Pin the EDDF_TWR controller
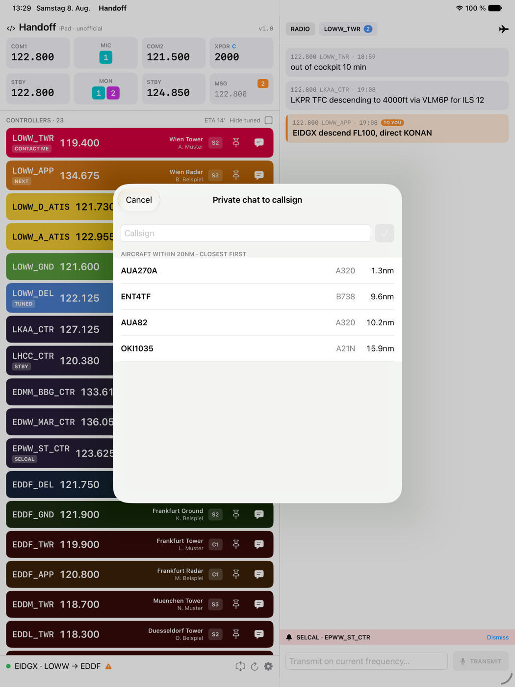 pos(236,544)
